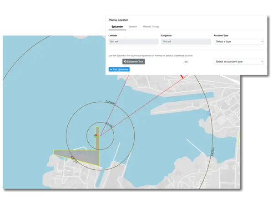Activate the Epicenter Tool button
The width and height of the screenshot is (273, 218).
tap(133, 62)
